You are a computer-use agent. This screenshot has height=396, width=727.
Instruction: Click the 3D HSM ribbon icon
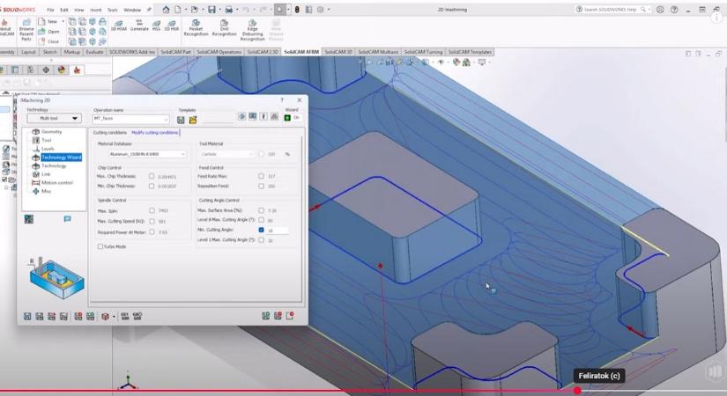pos(119,26)
